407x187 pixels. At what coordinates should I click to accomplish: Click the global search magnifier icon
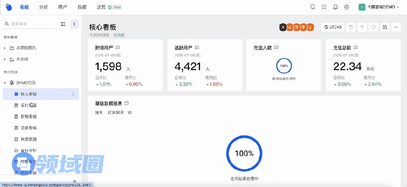coord(313,7)
